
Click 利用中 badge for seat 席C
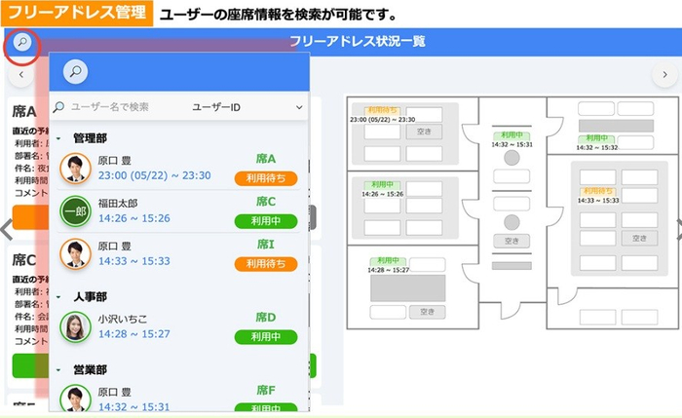(265, 220)
